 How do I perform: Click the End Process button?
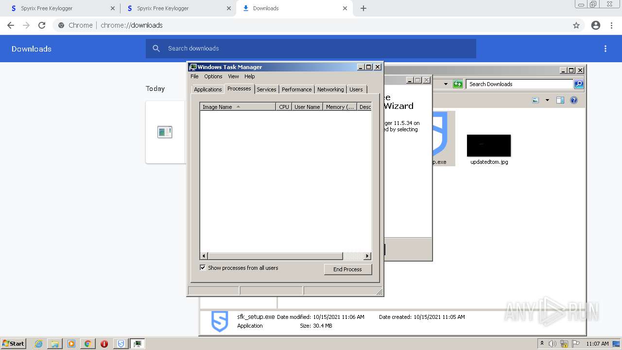click(347, 269)
